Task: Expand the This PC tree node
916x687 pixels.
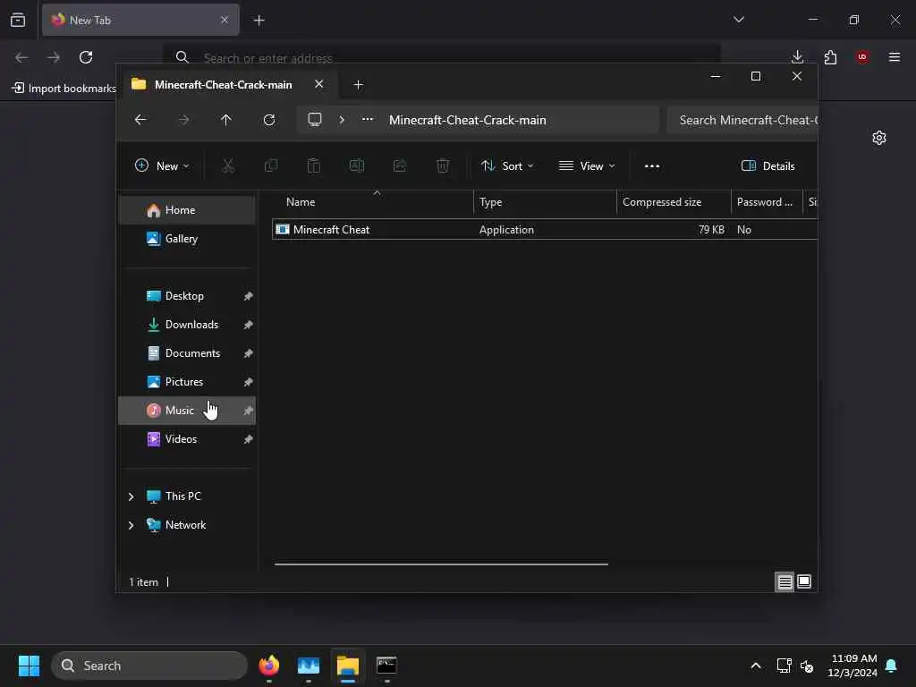Action: point(131,496)
